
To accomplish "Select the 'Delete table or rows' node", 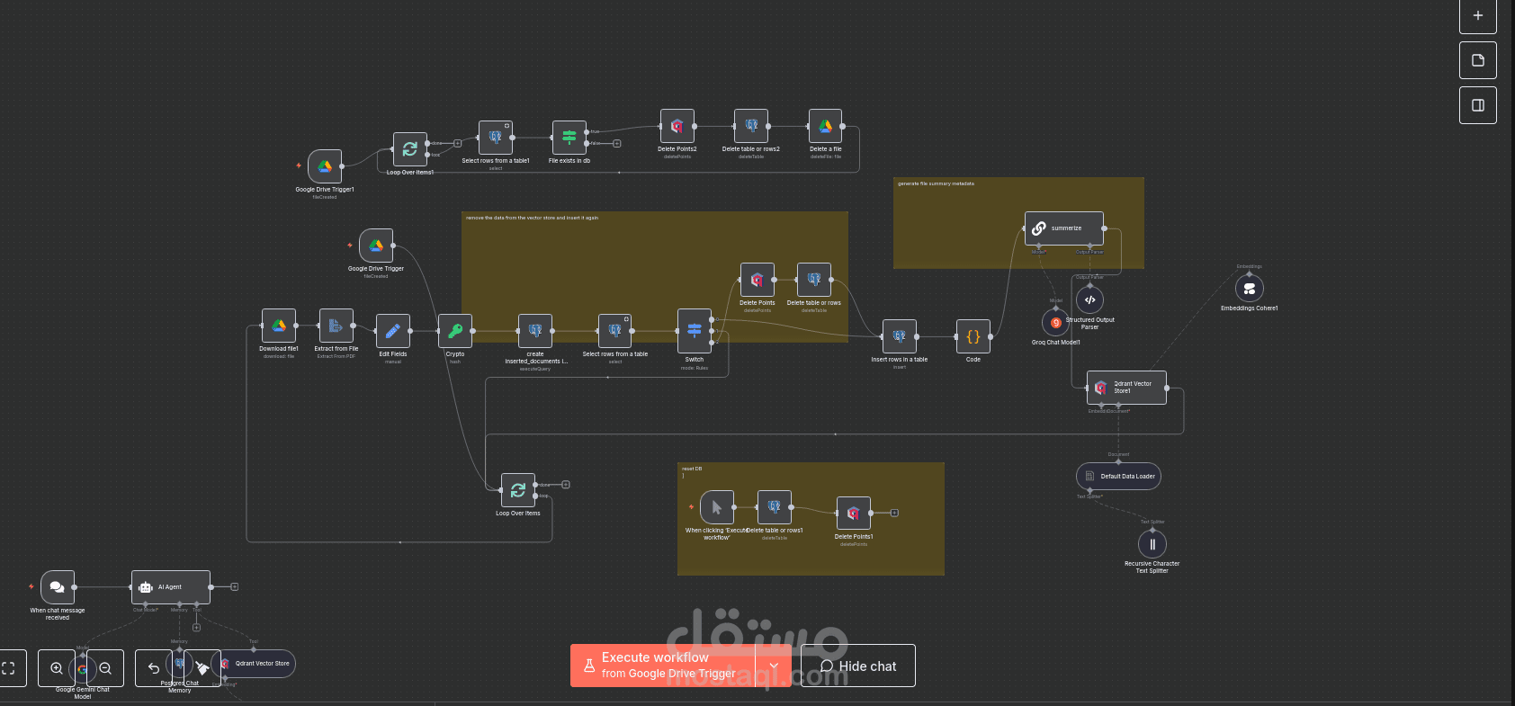I will (814, 280).
